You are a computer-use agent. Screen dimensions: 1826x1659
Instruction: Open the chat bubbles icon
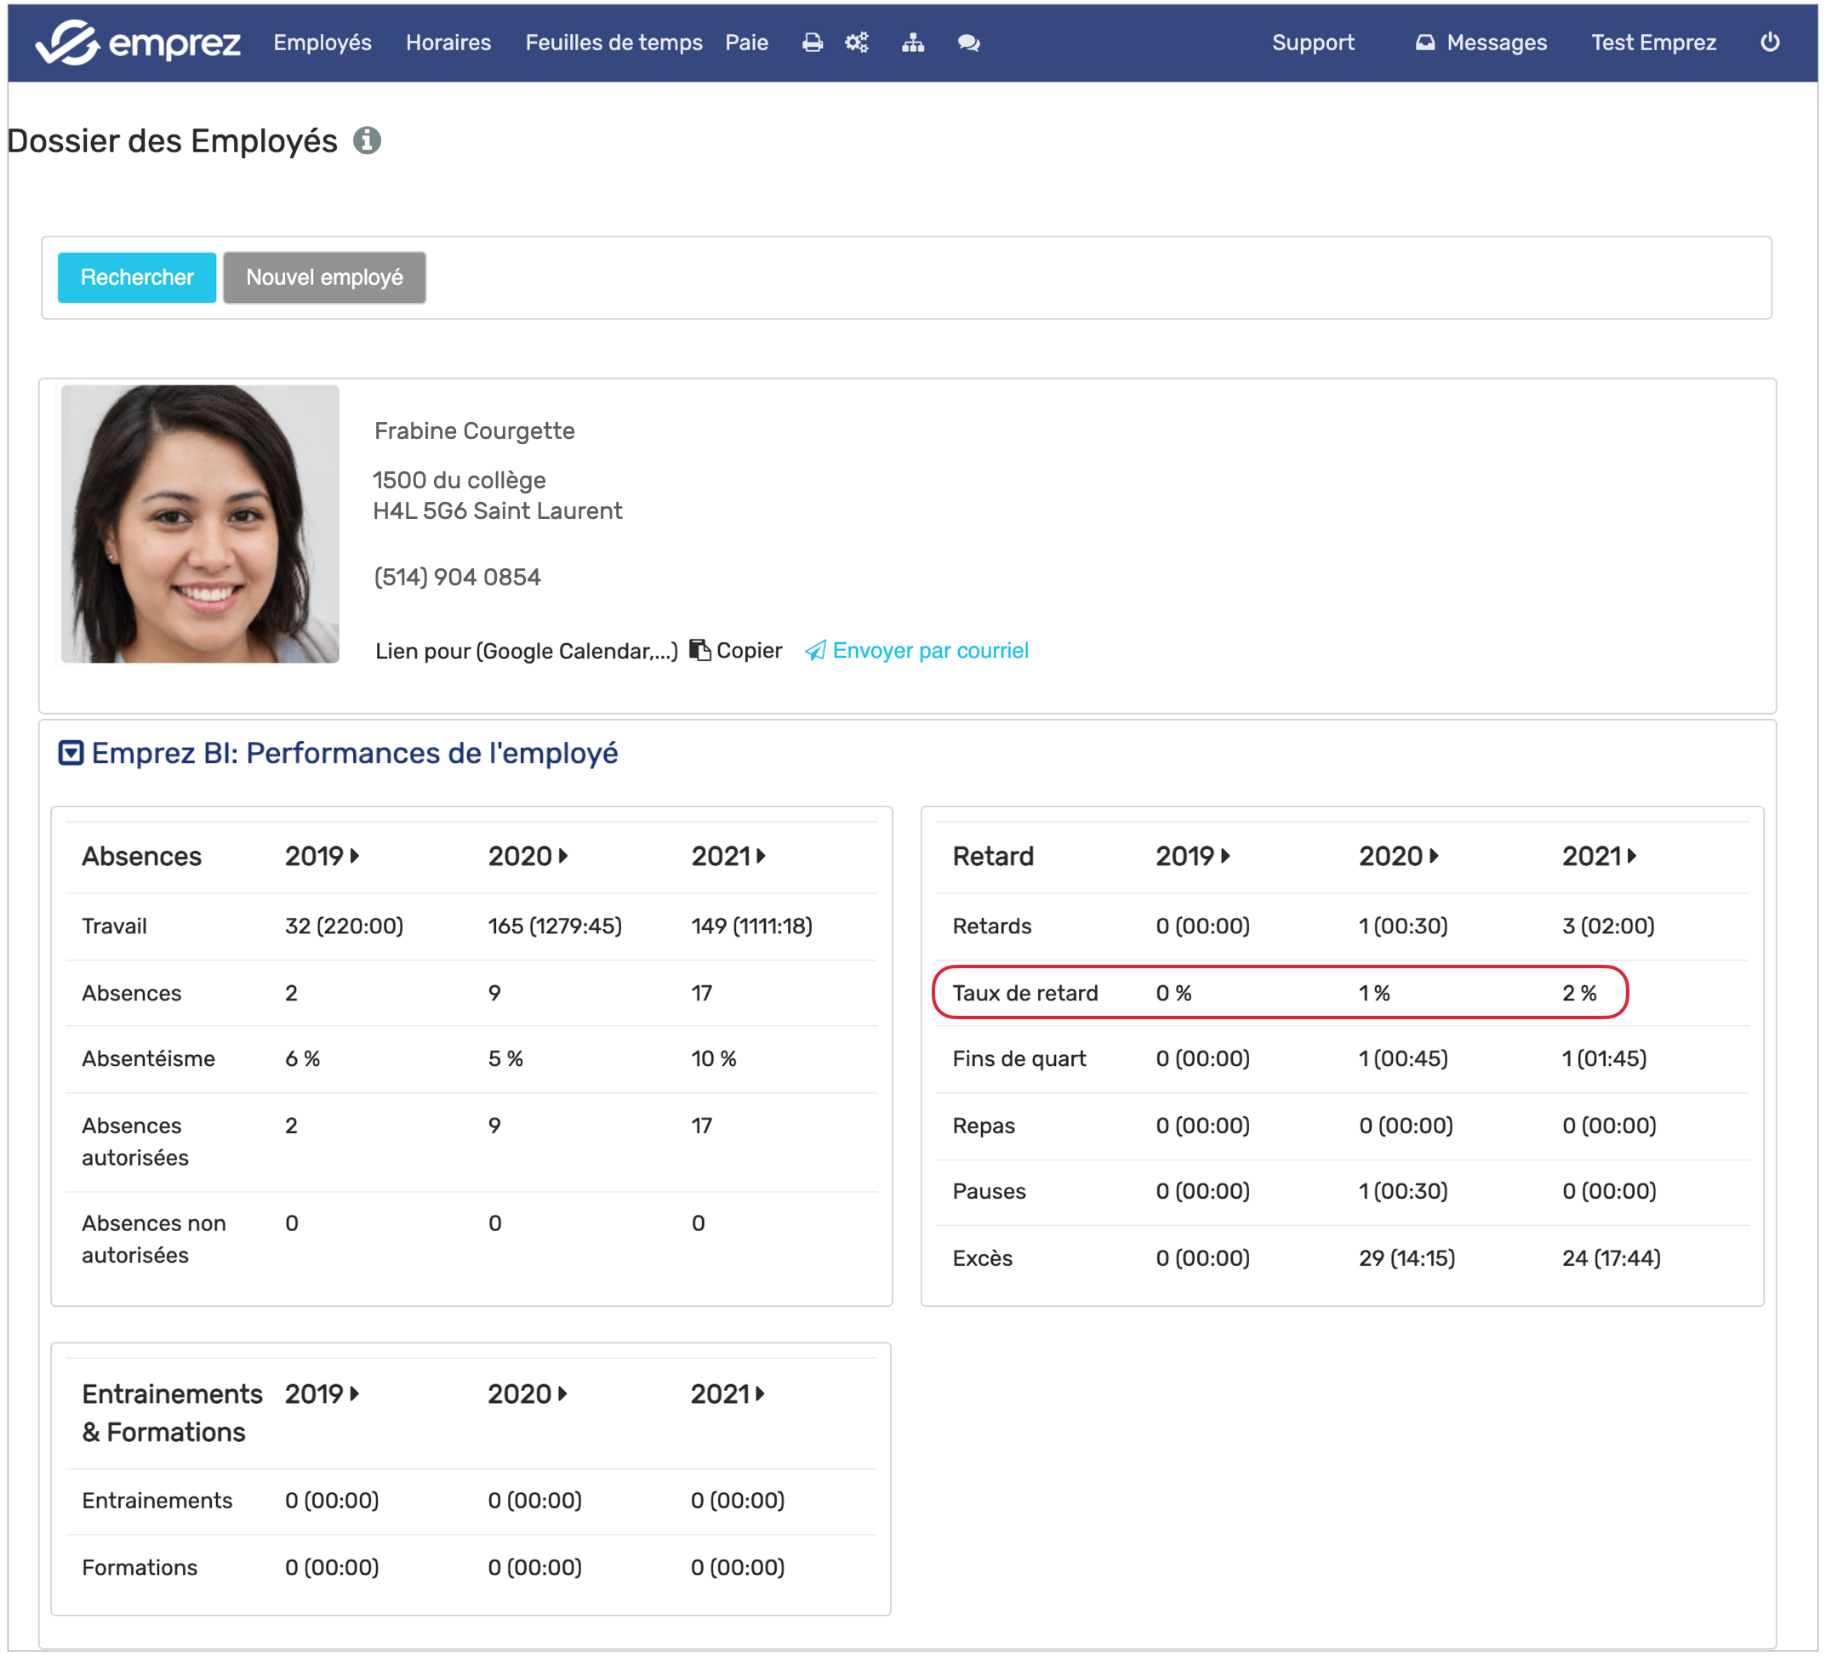pos(968,43)
